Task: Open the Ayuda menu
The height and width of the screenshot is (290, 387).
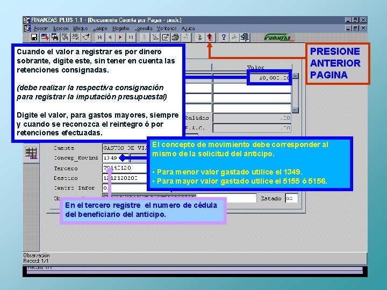Action: pos(188,28)
